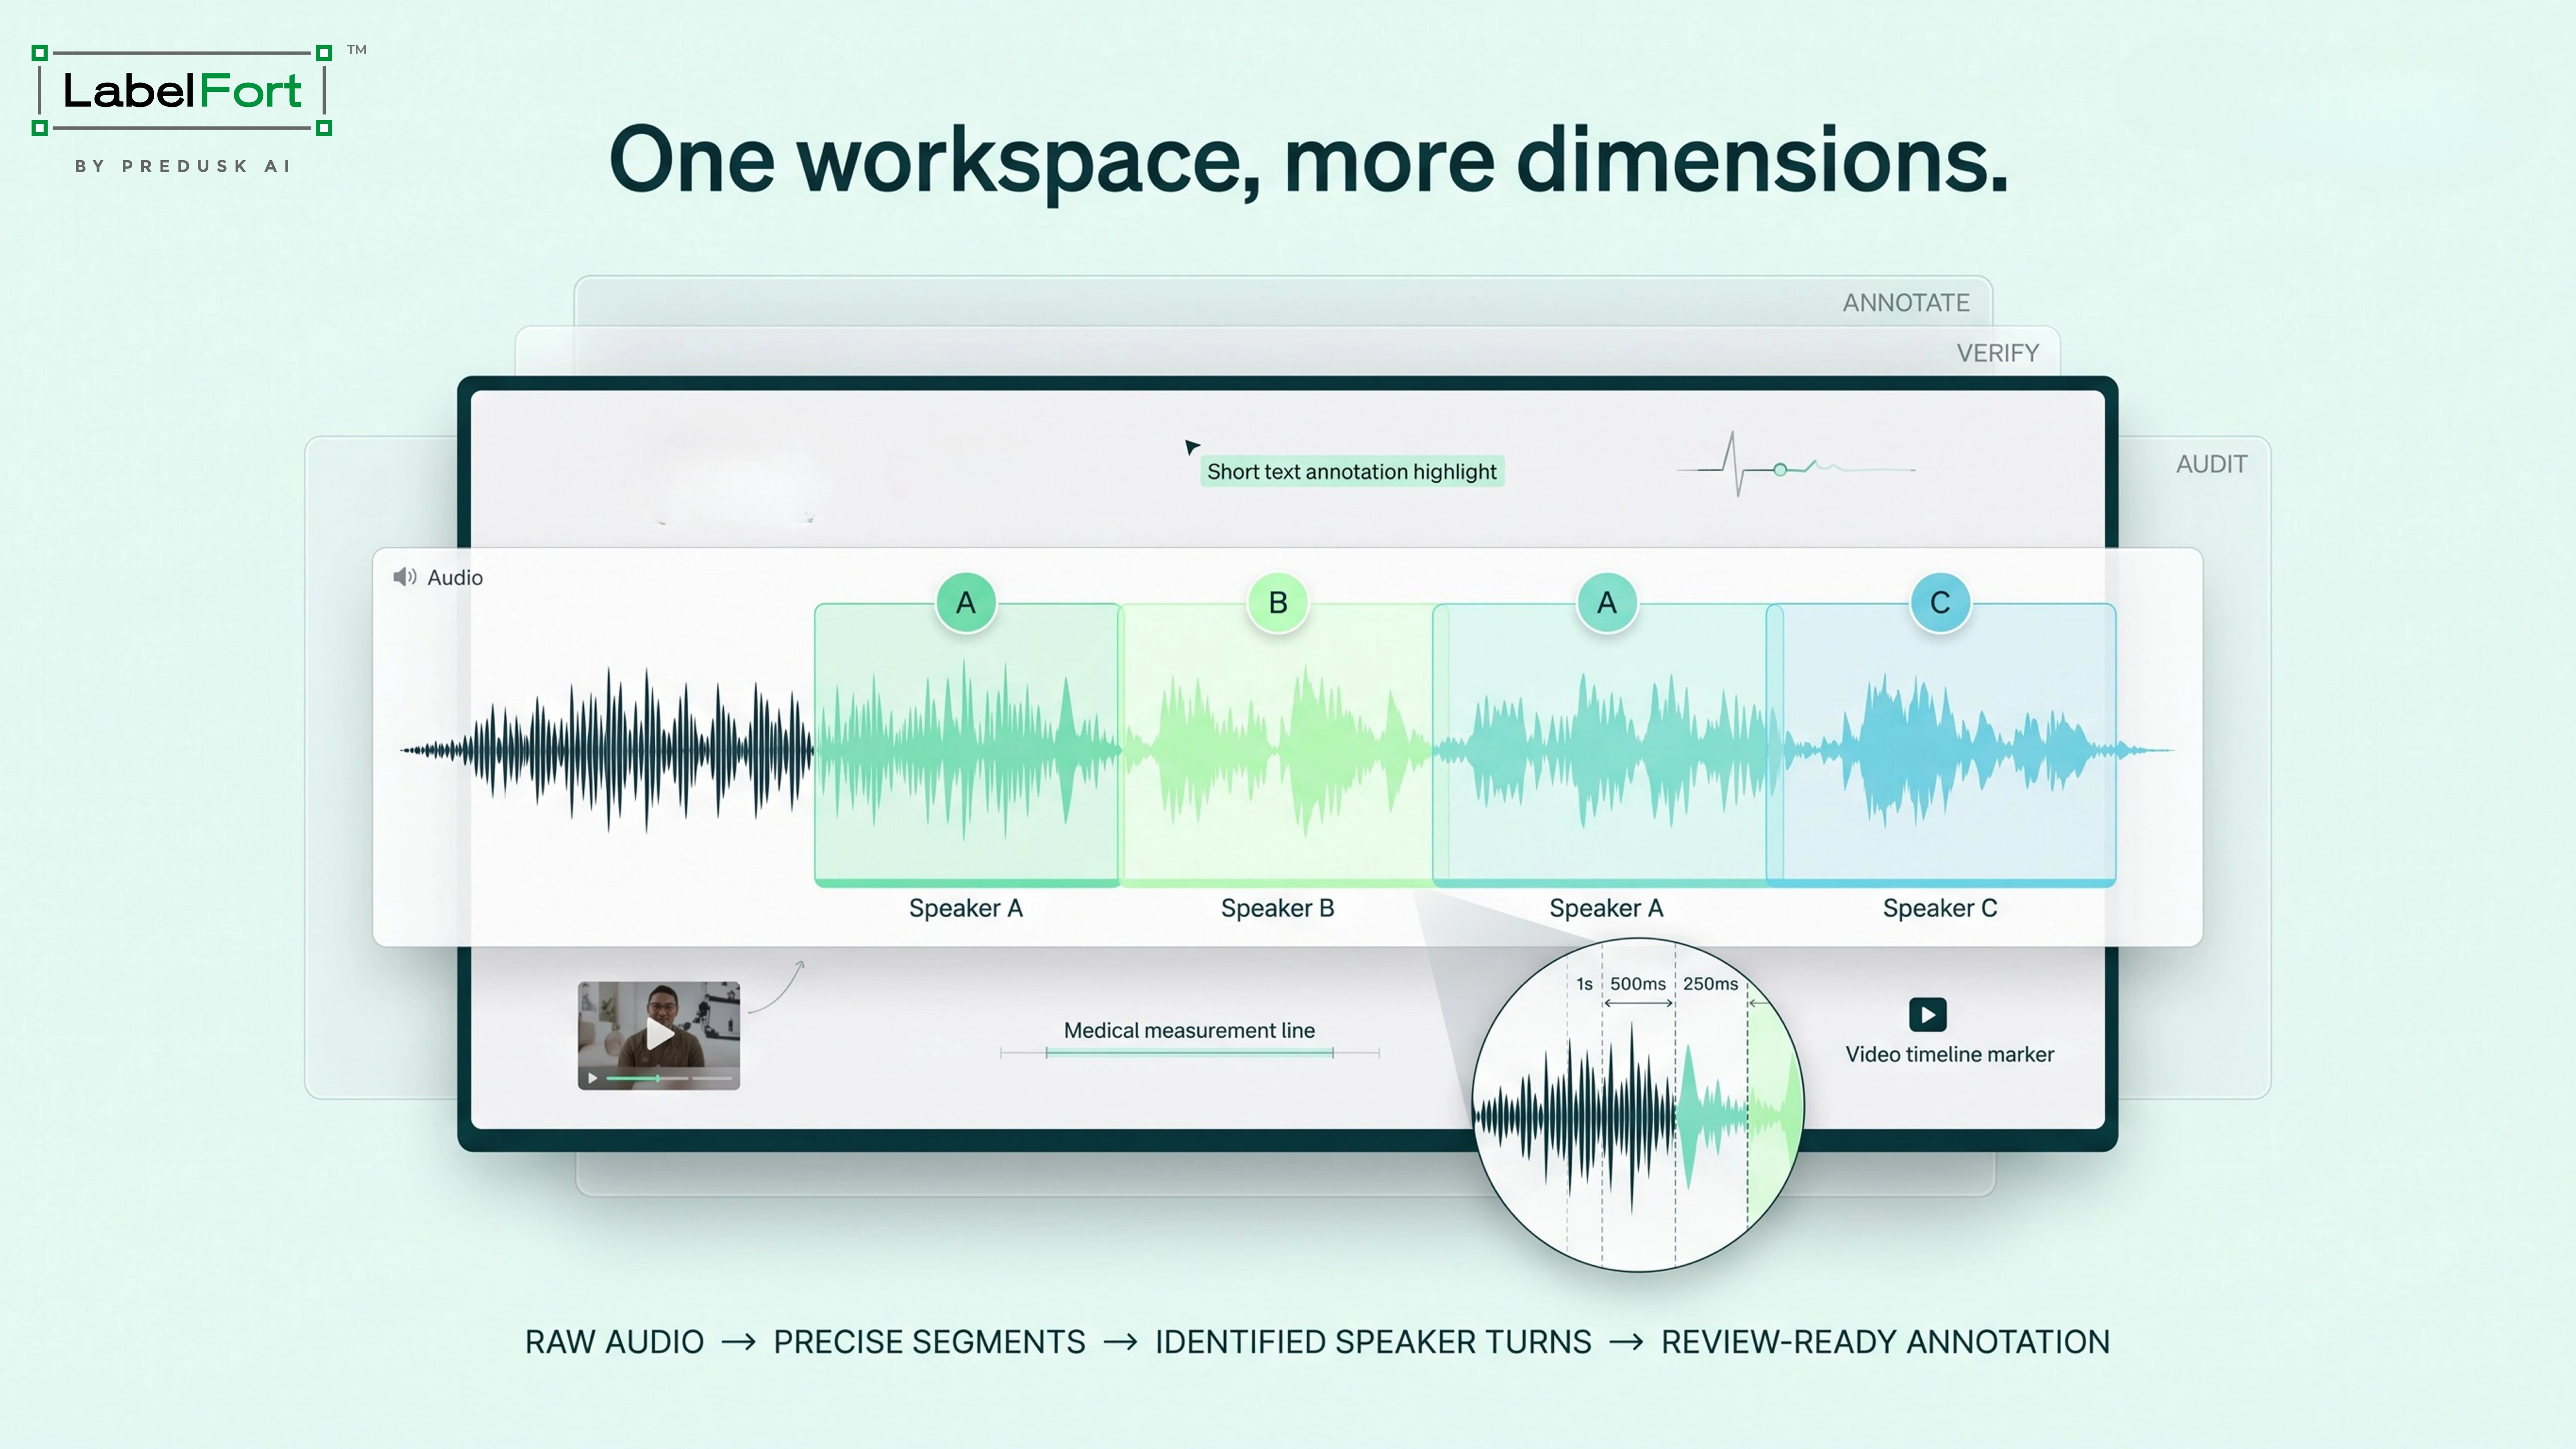Open the AUDIT tab
The image size is (2576, 1449).
click(2212, 464)
